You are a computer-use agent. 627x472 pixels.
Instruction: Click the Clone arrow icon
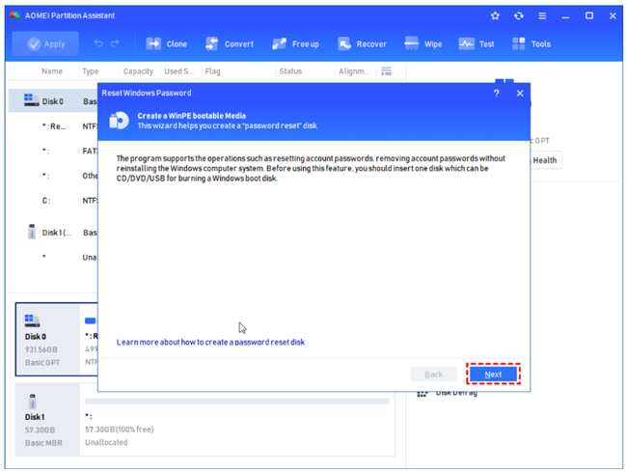coord(153,43)
